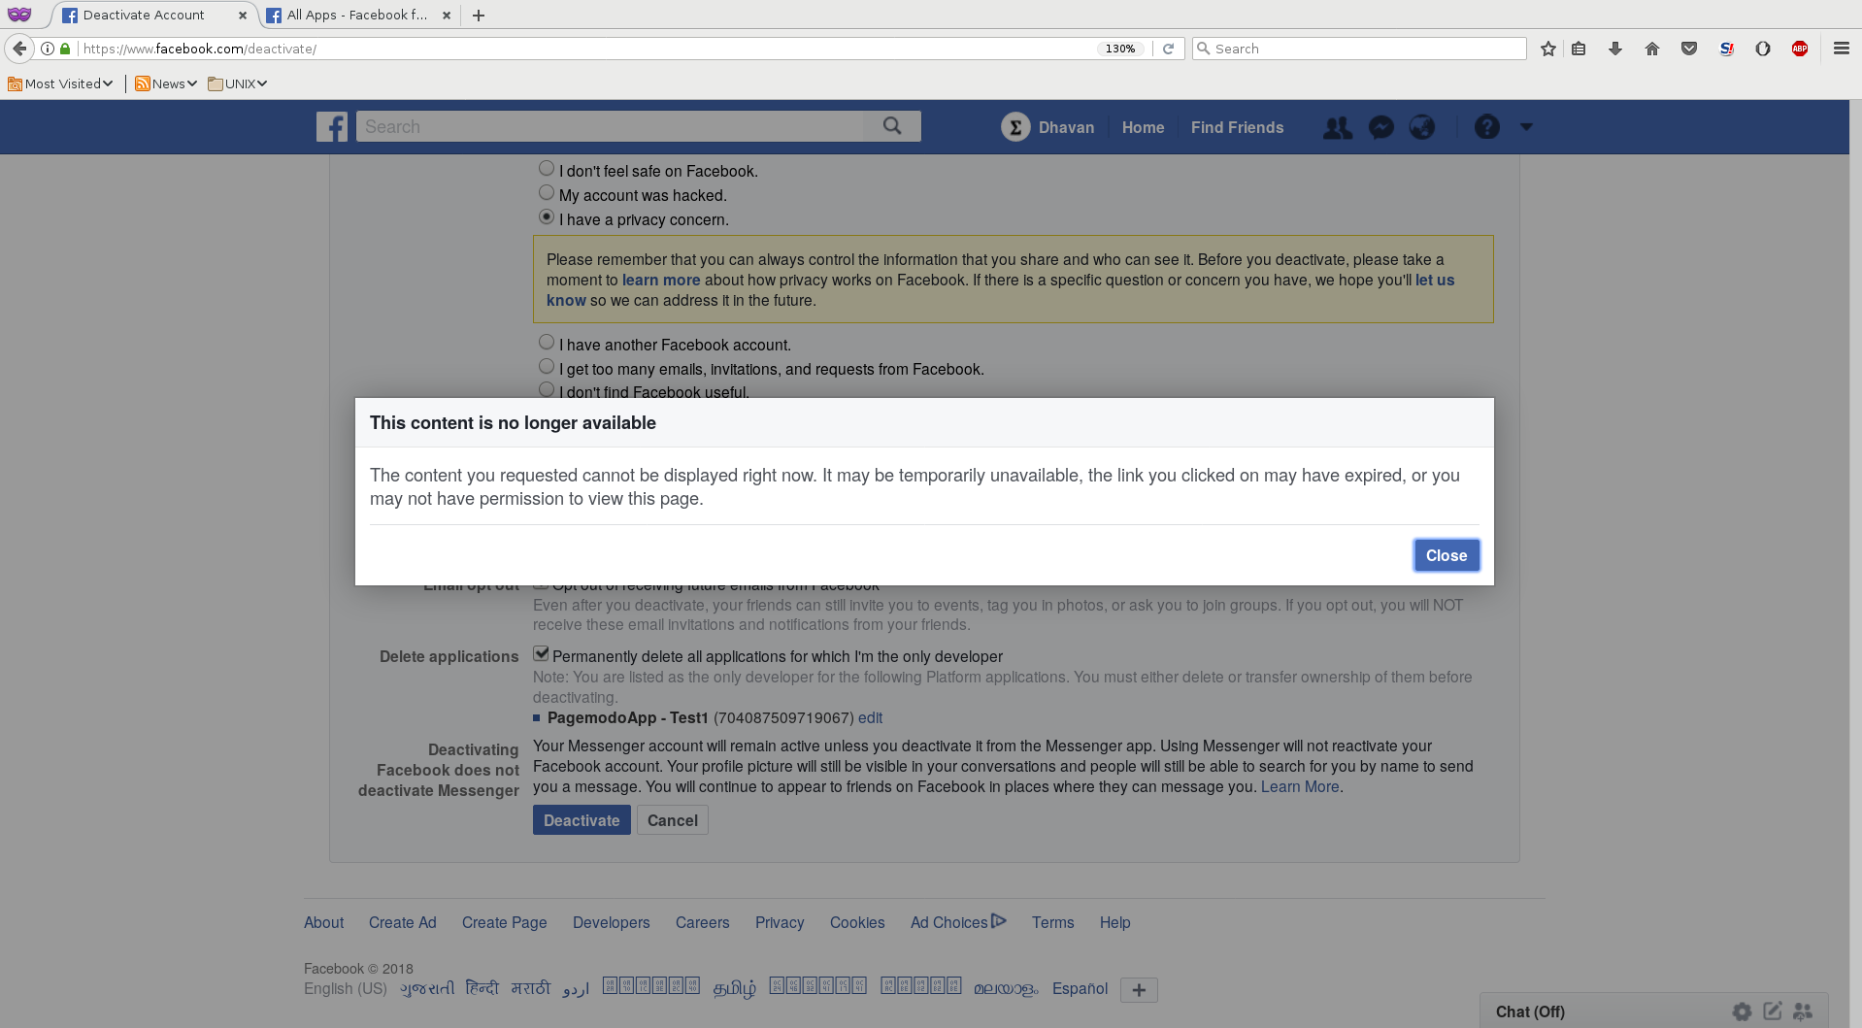The image size is (1862, 1028).
Task: Select 'I get too many emails' radio button
Action: click(547, 367)
